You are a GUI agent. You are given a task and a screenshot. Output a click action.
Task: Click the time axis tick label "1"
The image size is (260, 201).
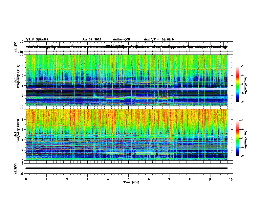(46, 179)
